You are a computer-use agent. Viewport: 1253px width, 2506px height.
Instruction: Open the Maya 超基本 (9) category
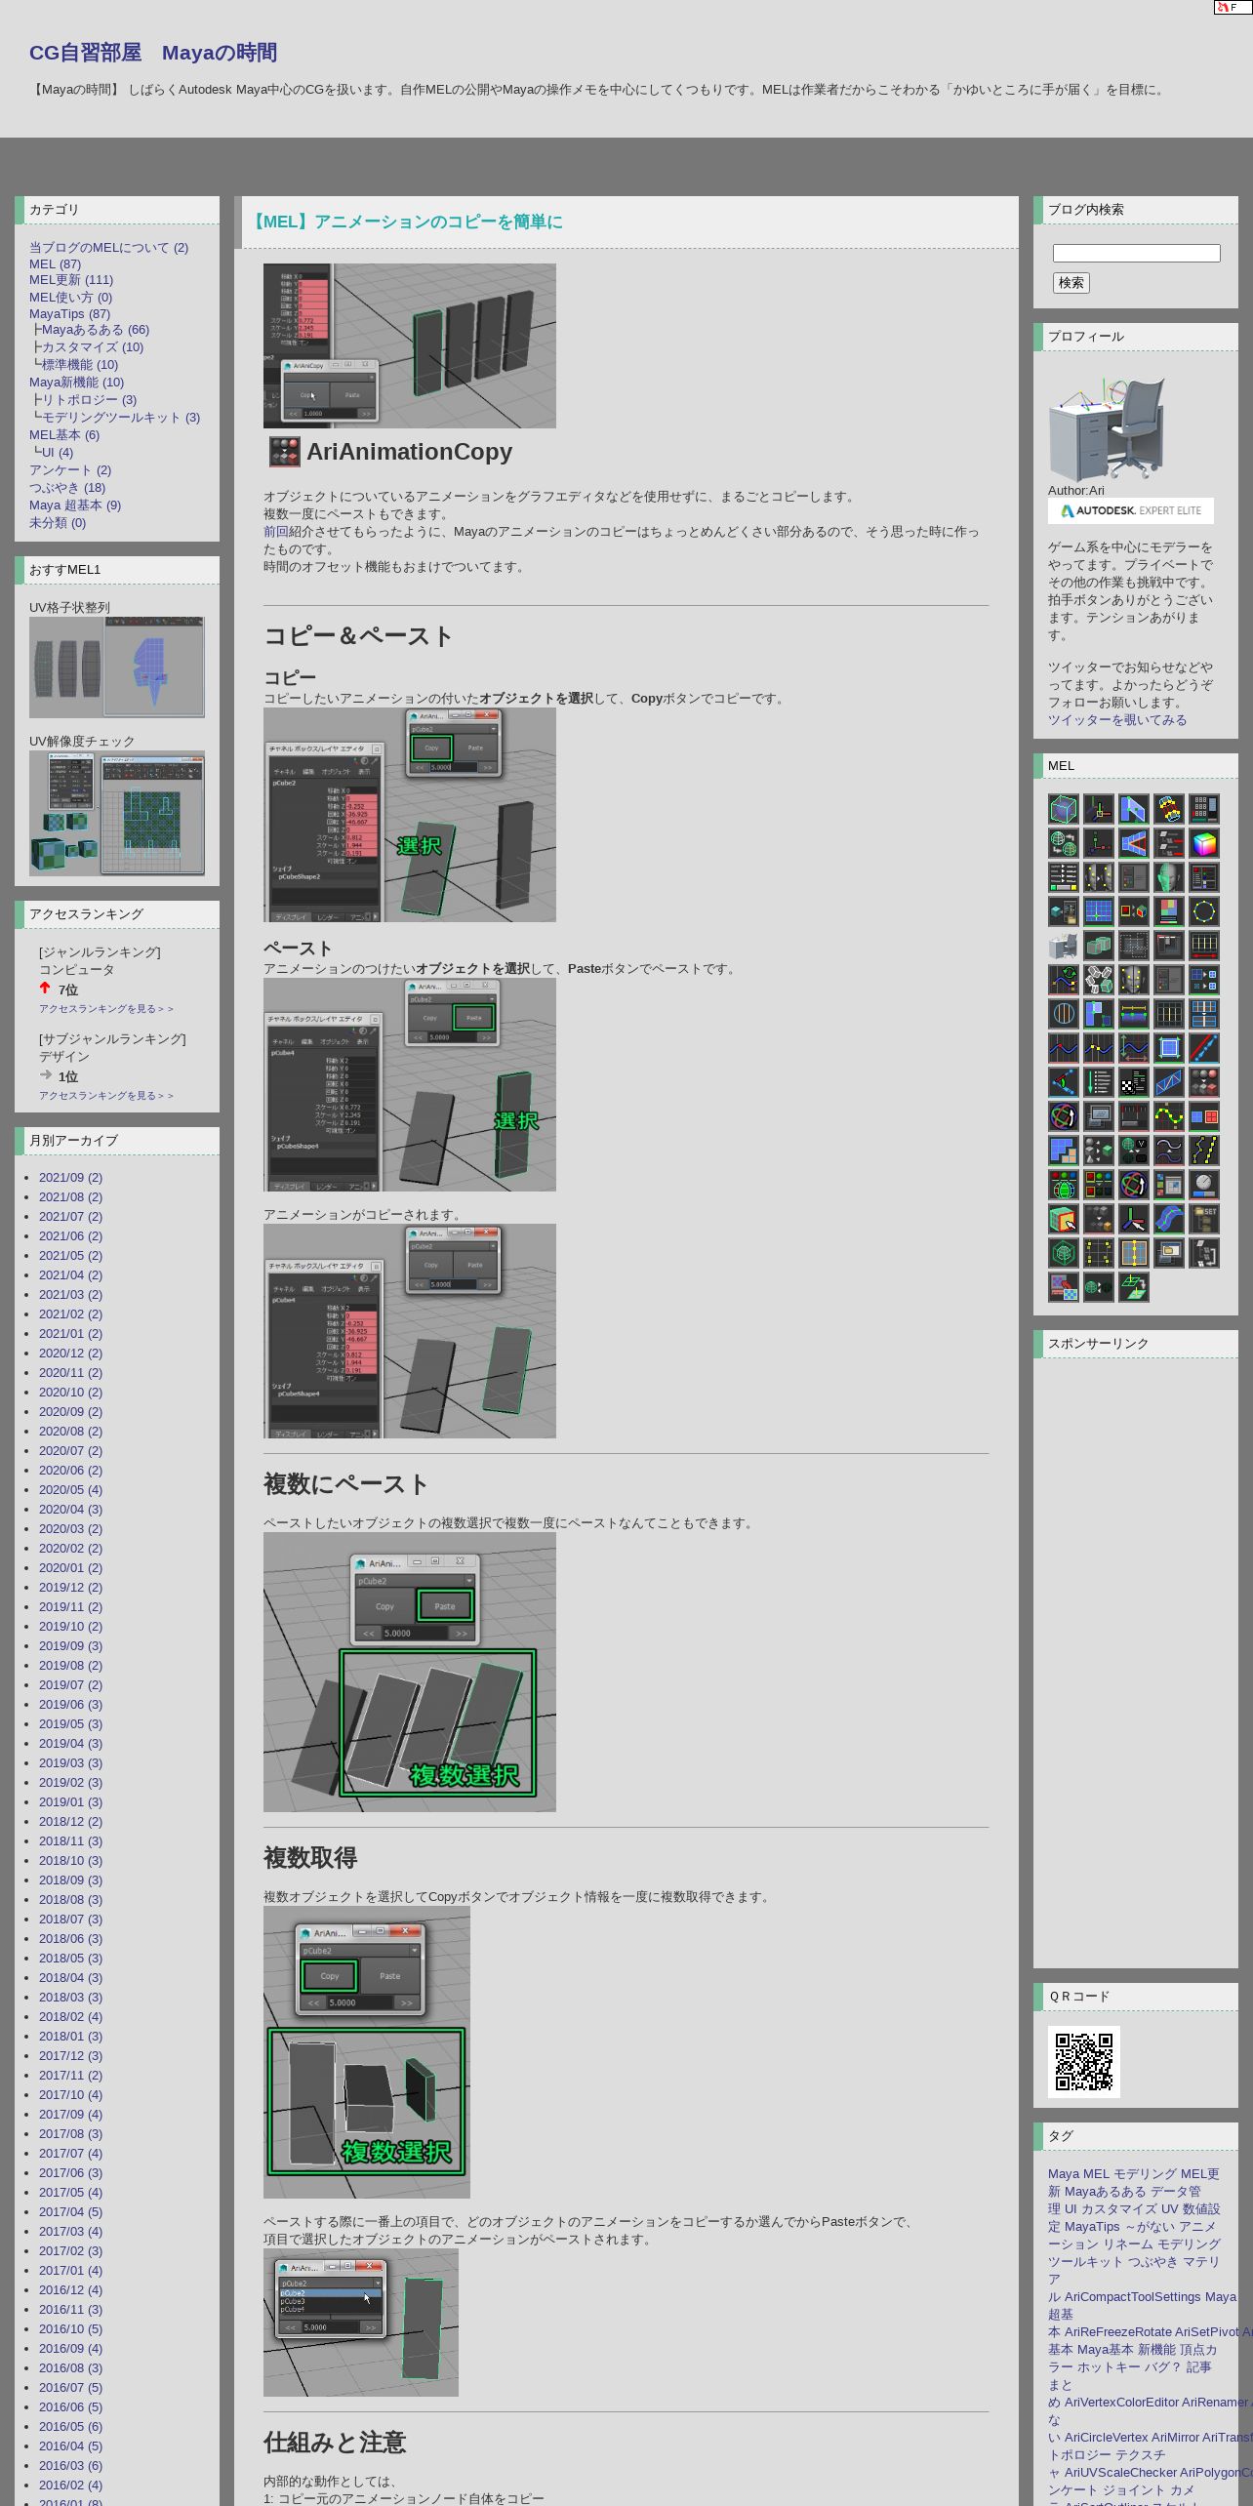tap(75, 505)
